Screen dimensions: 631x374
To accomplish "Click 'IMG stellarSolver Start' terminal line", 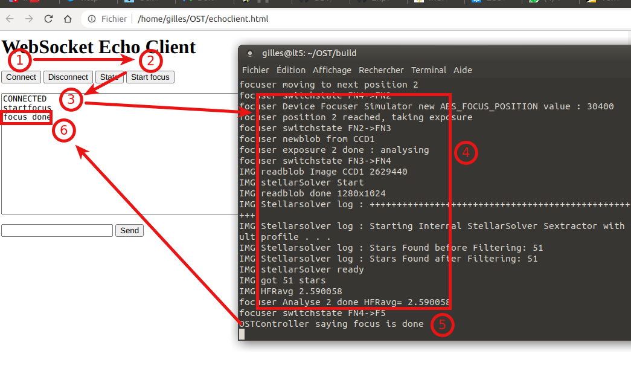I will click(301, 182).
